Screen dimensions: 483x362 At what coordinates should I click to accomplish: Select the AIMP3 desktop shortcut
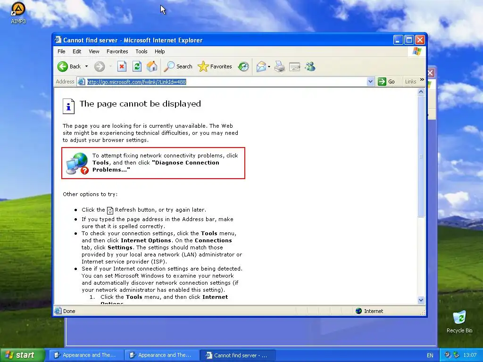coord(18,13)
